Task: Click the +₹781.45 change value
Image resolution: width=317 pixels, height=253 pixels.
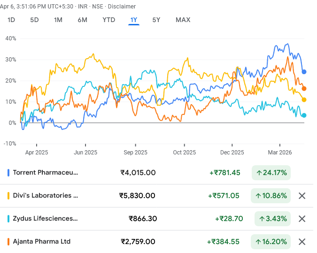Action: (225, 173)
